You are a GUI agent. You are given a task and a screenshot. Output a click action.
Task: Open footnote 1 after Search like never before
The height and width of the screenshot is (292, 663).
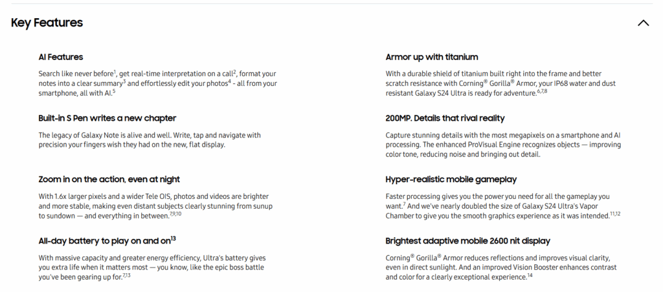click(x=115, y=71)
